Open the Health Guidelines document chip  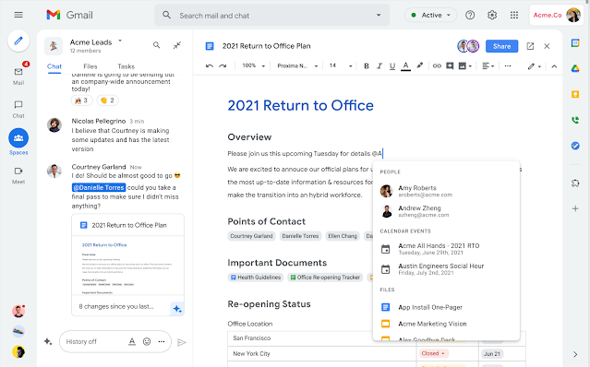coord(256,278)
